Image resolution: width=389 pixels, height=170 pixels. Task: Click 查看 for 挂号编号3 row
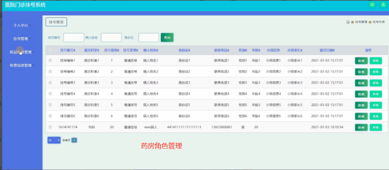click(x=375, y=83)
